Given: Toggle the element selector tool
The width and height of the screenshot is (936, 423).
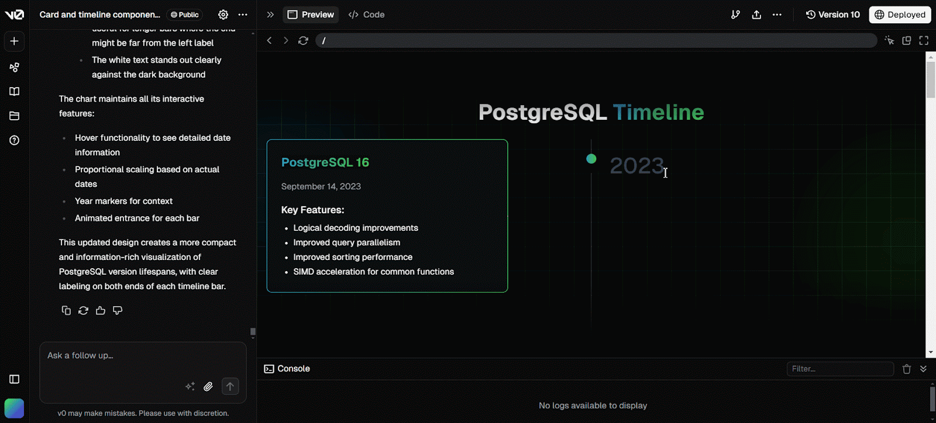Looking at the screenshot, I should (889, 40).
